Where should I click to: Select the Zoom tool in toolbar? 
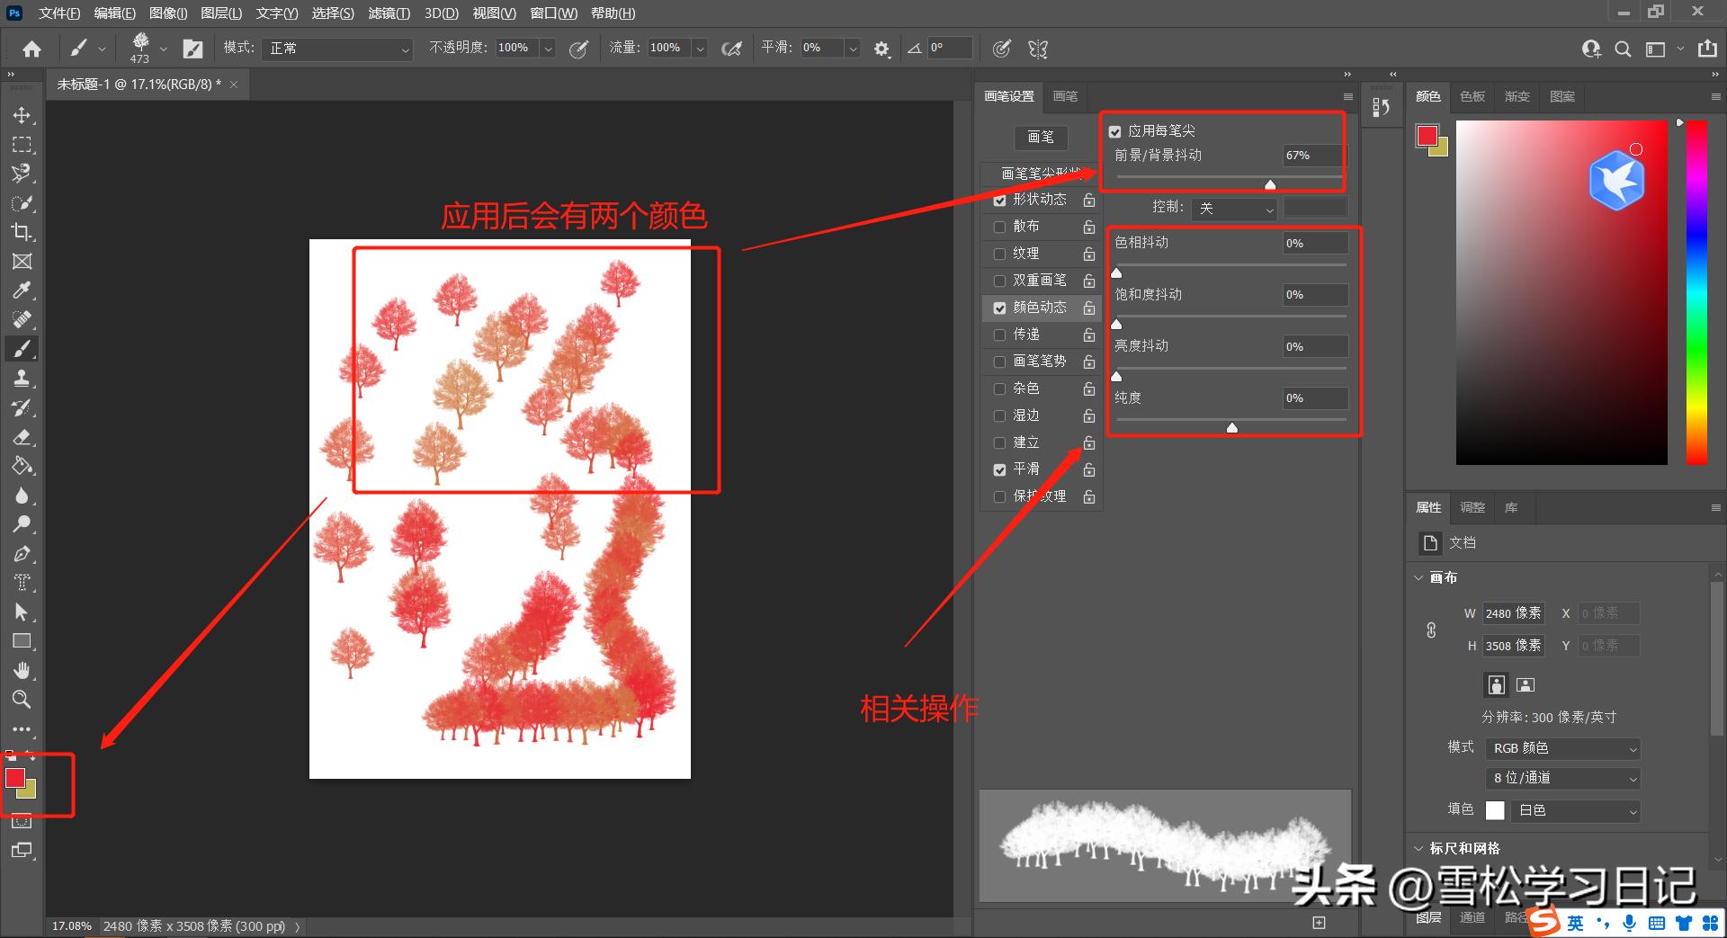click(22, 699)
